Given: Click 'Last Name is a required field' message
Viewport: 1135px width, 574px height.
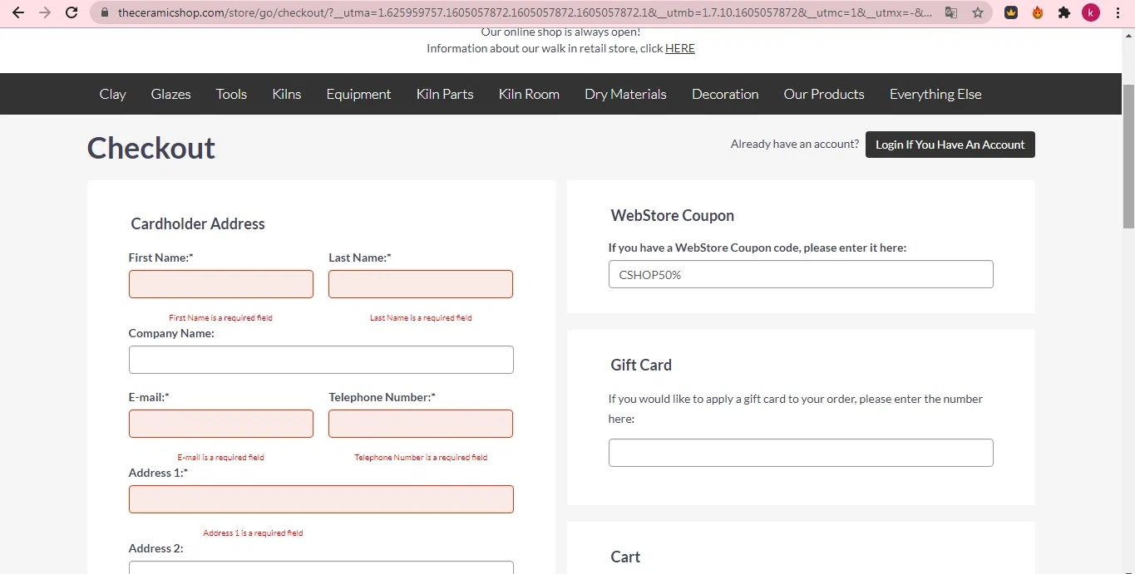Looking at the screenshot, I should click(421, 318).
